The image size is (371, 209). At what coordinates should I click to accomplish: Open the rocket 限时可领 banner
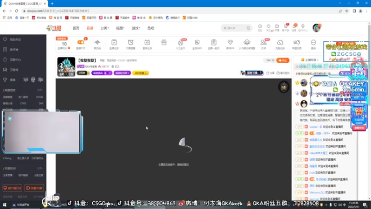[x=252, y=73]
